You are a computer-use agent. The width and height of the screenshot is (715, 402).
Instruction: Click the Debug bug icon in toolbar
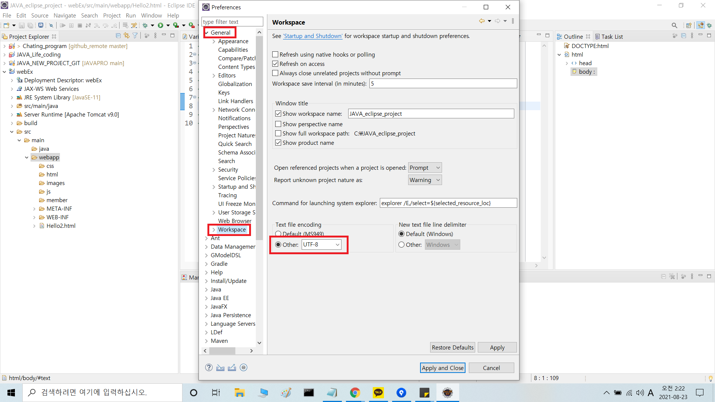[145, 25]
